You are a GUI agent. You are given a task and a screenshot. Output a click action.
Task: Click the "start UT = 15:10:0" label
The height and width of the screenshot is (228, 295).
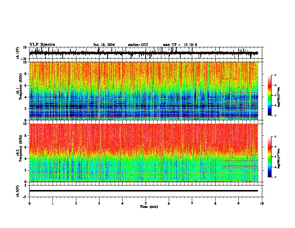point(180,45)
